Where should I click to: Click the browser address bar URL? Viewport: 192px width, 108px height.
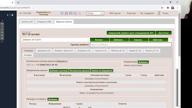coord(15,8)
